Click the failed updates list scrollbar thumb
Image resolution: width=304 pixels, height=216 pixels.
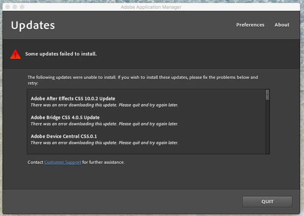(x=268, y=95)
